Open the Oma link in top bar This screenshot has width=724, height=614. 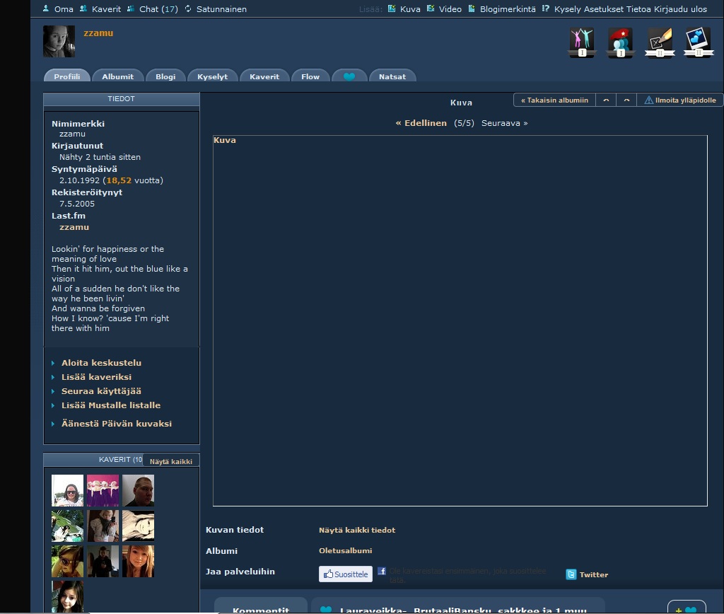click(x=64, y=8)
